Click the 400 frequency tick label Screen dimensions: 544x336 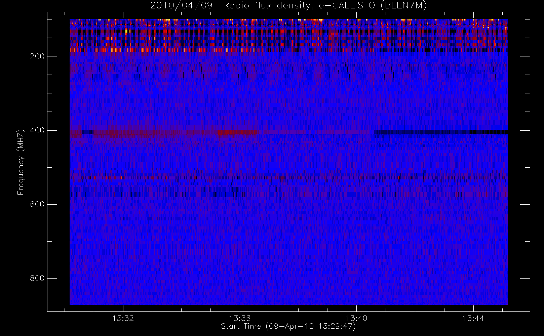(37, 130)
